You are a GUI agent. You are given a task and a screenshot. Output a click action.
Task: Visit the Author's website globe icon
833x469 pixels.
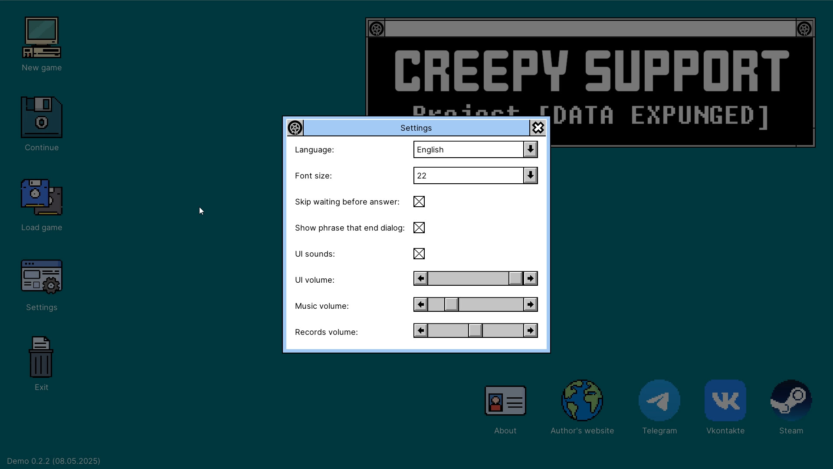[582, 400]
